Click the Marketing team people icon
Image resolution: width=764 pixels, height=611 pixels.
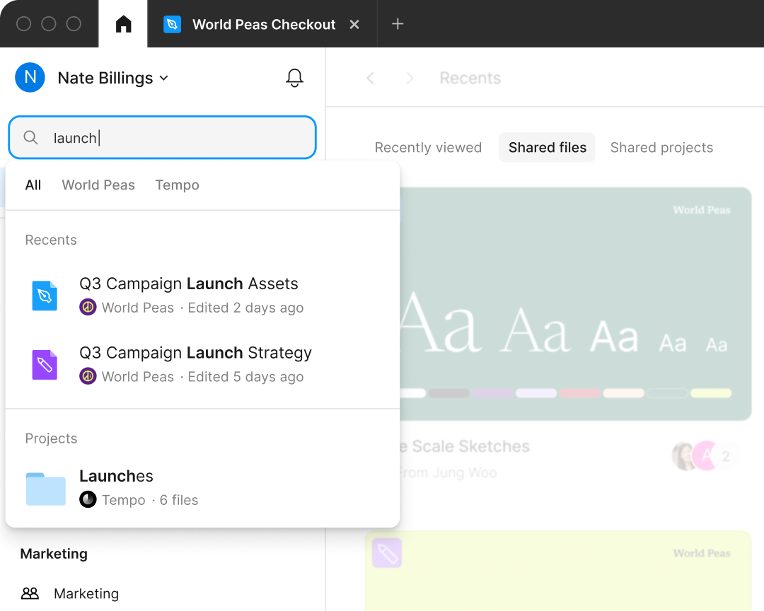click(x=29, y=593)
